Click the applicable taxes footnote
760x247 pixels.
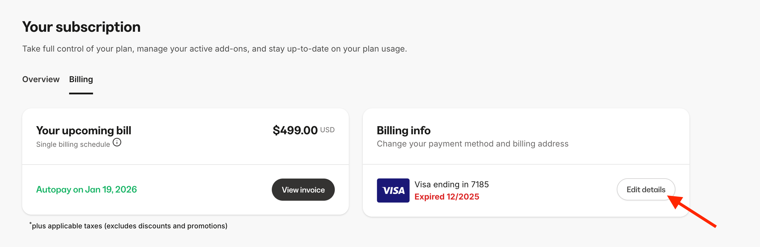(x=128, y=226)
